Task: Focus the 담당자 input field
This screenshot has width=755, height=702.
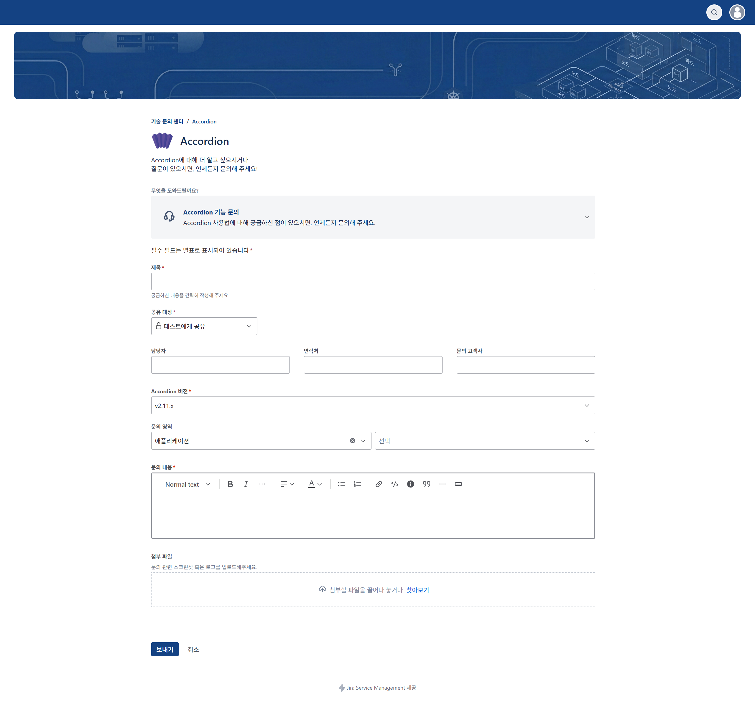Action: coord(220,365)
